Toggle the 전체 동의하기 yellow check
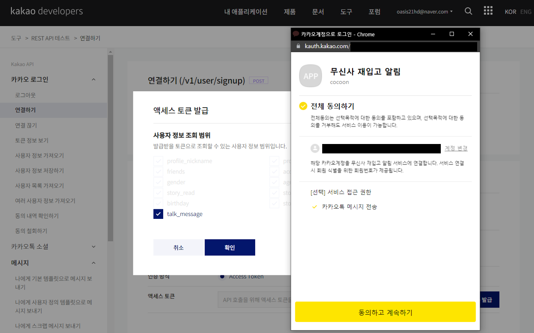 303,106
